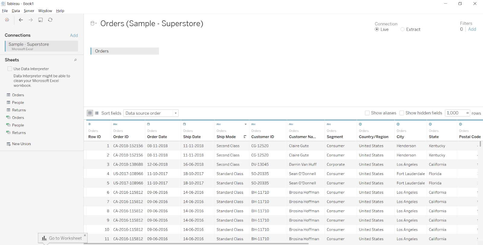Image resolution: width=483 pixels, height=245 pixels.
Task: Add a new connection
Action: point(74,35)
